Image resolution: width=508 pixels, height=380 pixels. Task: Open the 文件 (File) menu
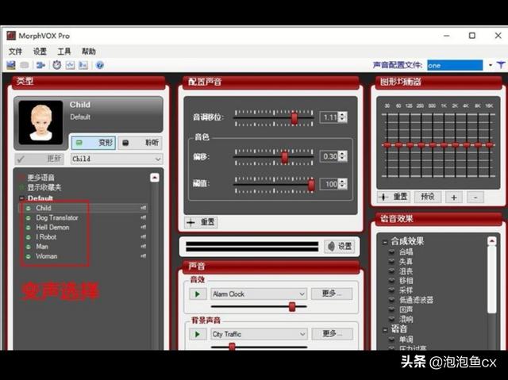coord(15,51)
